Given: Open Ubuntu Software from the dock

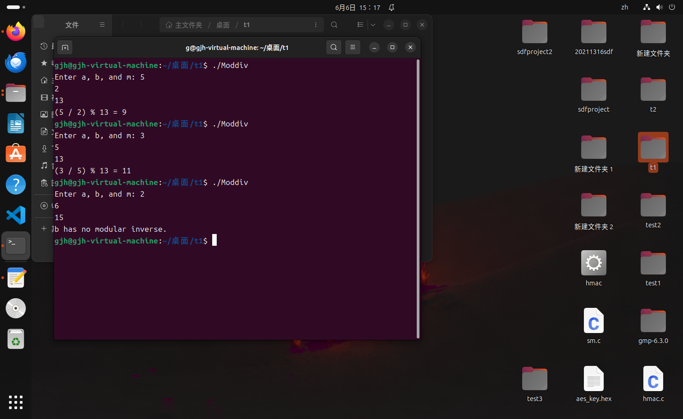Looking at the screenshot, I should pyautogui.click(x=16, y=154).
